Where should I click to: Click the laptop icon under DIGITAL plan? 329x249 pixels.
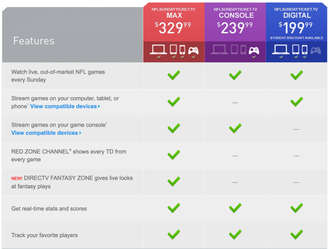[x=280, y=50]
